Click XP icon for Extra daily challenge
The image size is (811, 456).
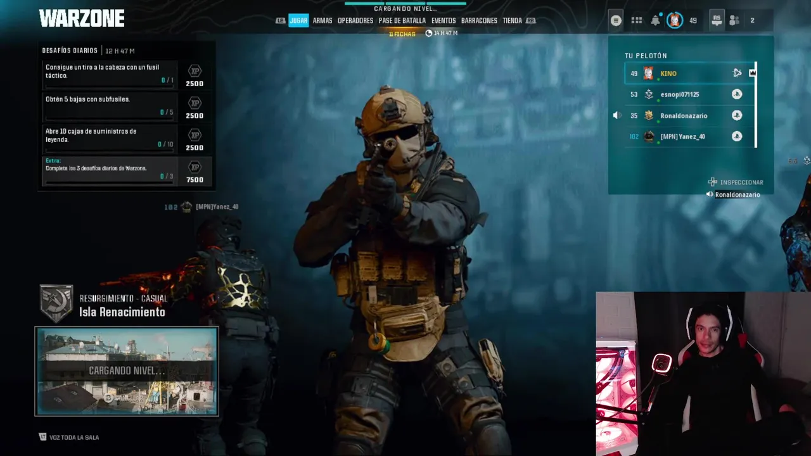tap(195, 167)
